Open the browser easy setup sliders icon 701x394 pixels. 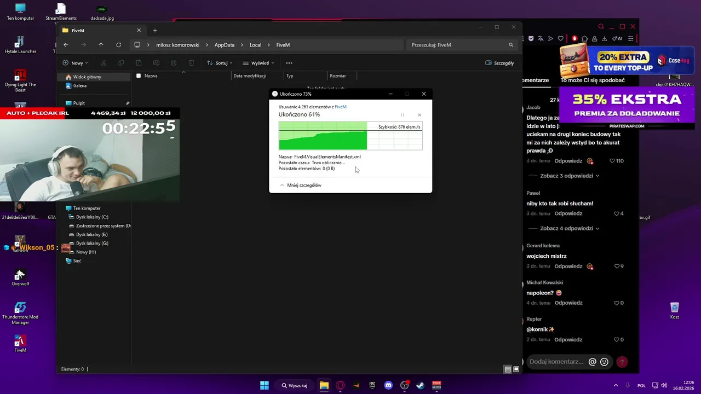[x=631, y=39]
